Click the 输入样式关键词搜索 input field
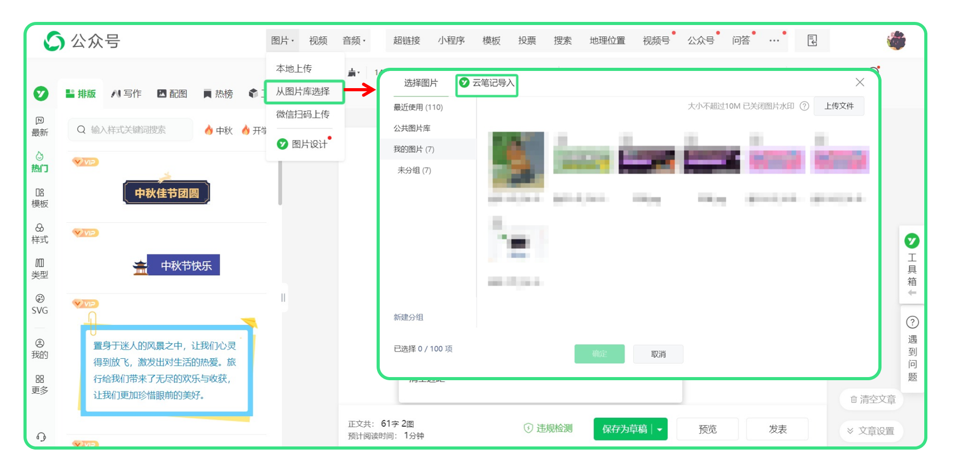The width and height of the screenshot is (954, 472). pos(130,130)
